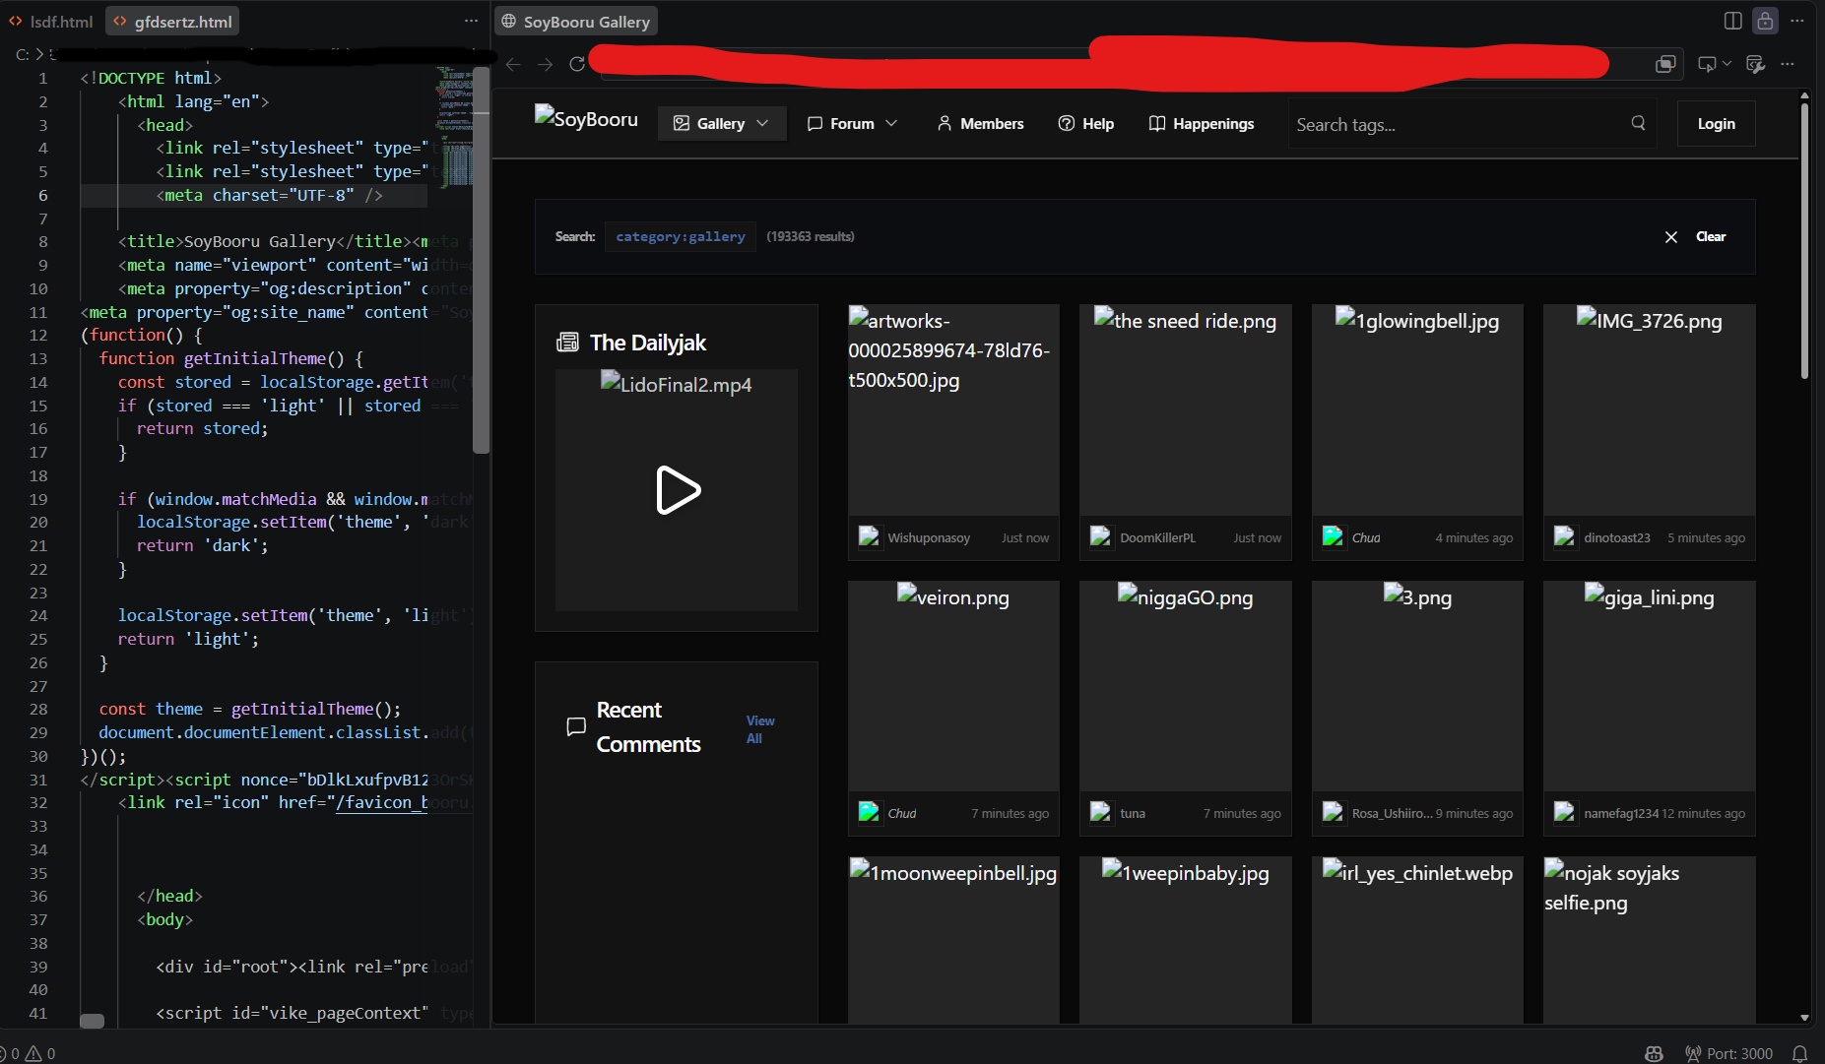Open the irl_yes_chinlet.webp thumbnail

(1417, 940)
